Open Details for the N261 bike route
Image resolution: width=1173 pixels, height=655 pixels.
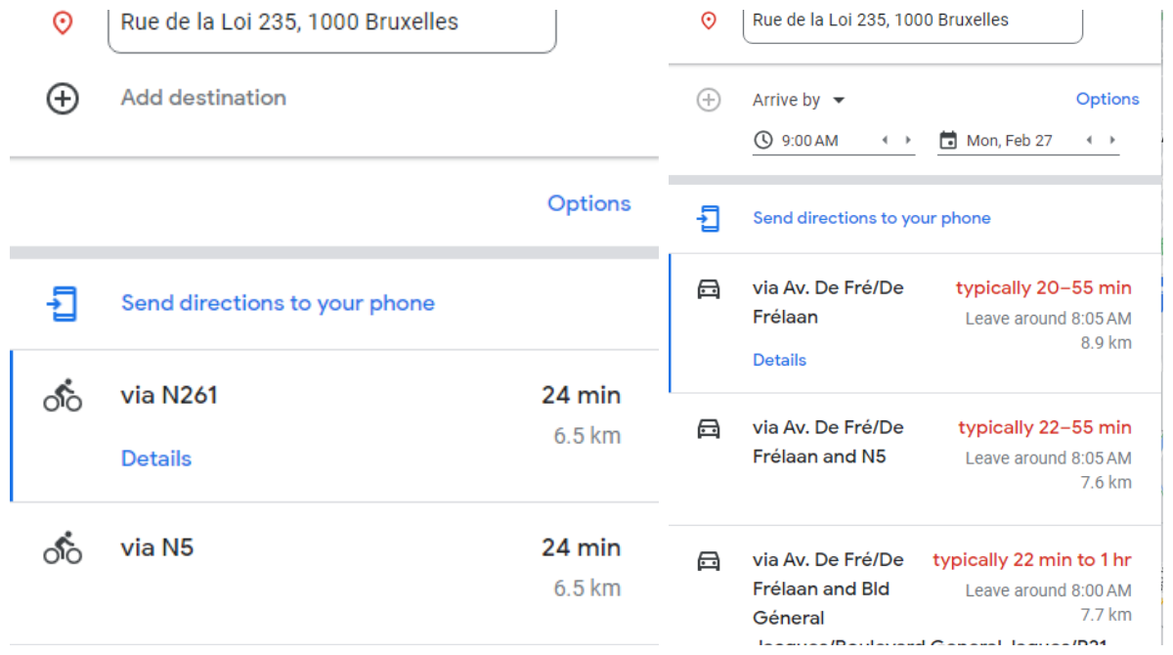point(156,458)
